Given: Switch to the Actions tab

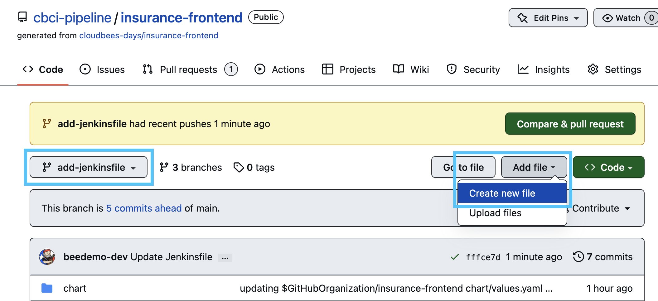Looking at the screenshot, I should 279,69.
